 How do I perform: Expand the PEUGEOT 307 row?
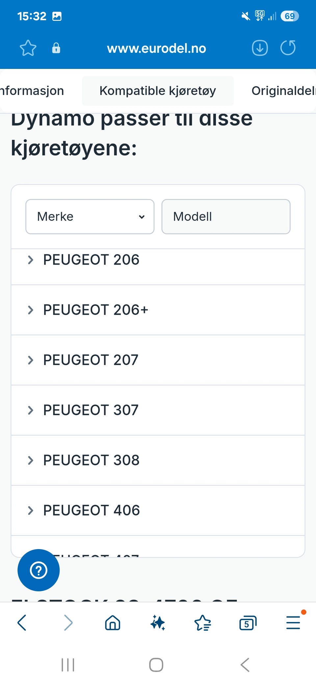point(91,410)
